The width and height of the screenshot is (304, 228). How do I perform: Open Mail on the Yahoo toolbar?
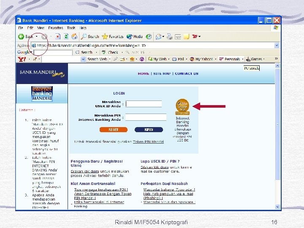pos(178,59)
